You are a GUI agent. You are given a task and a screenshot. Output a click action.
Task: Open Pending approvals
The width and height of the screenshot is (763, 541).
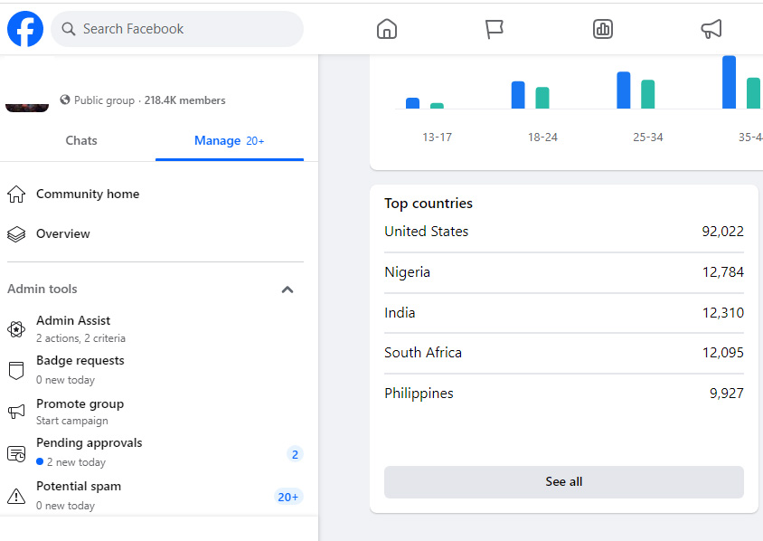[x=155, y=452]
